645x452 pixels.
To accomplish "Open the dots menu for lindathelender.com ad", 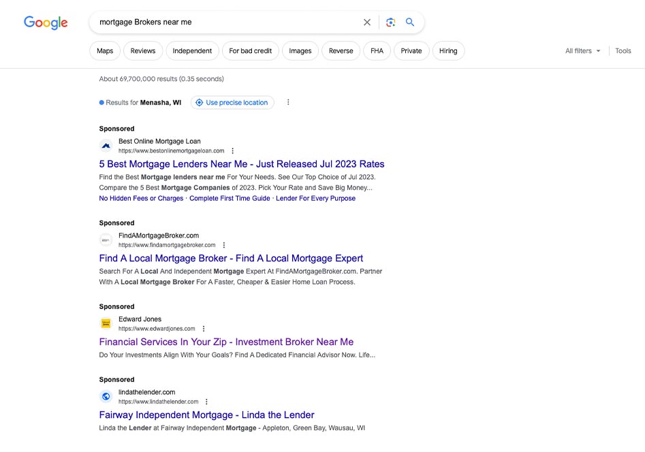I will coord(206,402).
